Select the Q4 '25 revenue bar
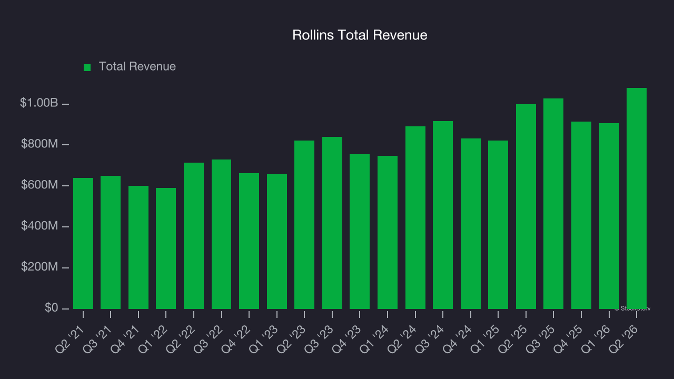This screenshot has height=379, width=674. coord(581,215)
